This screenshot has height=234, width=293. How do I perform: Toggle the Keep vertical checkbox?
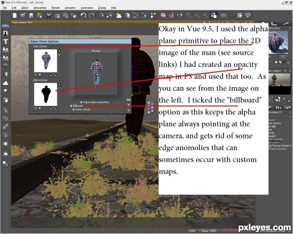(x=73, y=110)
